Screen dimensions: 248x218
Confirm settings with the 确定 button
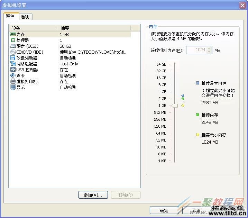coord(164,211)
